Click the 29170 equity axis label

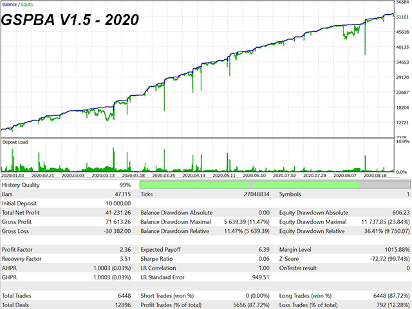coord(402,77)
